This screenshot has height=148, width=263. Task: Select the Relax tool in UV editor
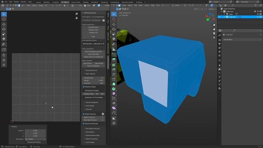click(4, 60)
